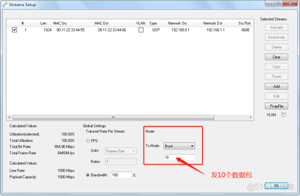Click the Delete button

tap(276, 47)
